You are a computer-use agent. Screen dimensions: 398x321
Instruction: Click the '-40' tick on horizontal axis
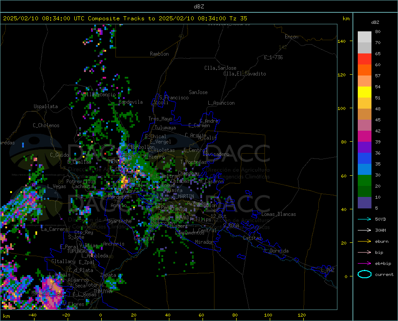(x=32, y=315)
